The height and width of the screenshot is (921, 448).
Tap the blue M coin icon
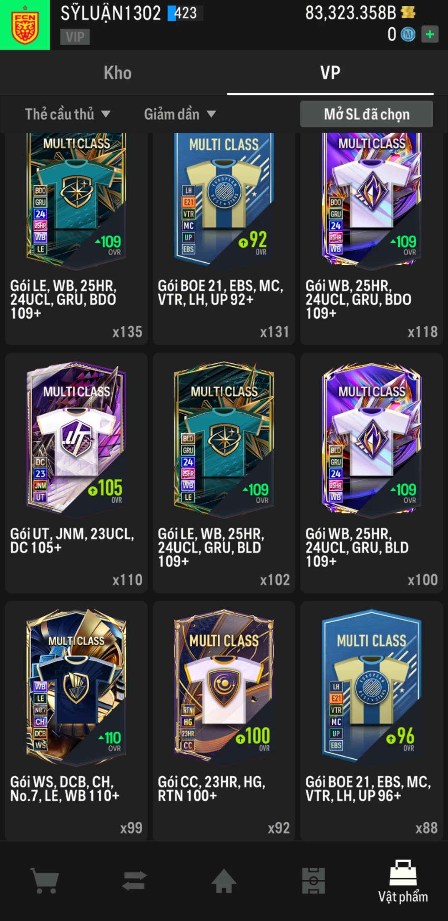[x=408, y=34]
